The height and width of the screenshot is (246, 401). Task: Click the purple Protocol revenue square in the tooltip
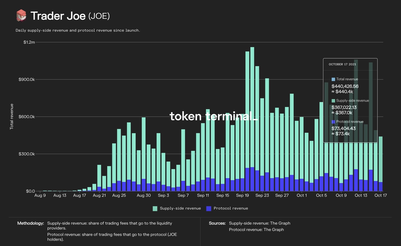(333, 122)
